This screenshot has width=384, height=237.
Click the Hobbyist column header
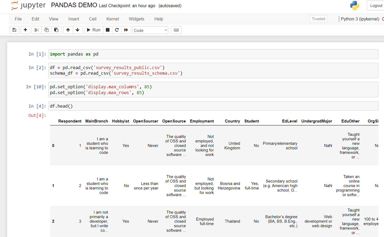tap(121, 121)
